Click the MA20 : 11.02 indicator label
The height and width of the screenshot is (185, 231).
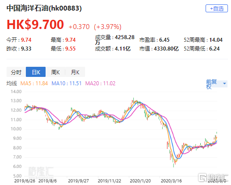pyautogui.click(x=100, y=83)
